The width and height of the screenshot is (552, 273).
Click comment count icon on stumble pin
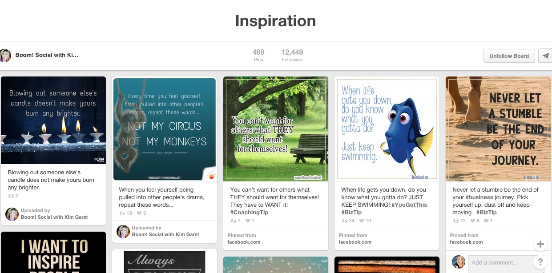pyautogui.click(x=486, y=221)
